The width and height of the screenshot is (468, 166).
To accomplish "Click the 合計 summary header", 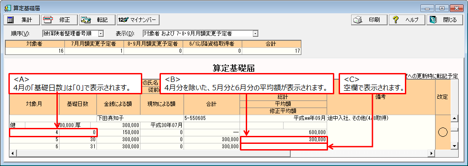I will coord(271,44).
